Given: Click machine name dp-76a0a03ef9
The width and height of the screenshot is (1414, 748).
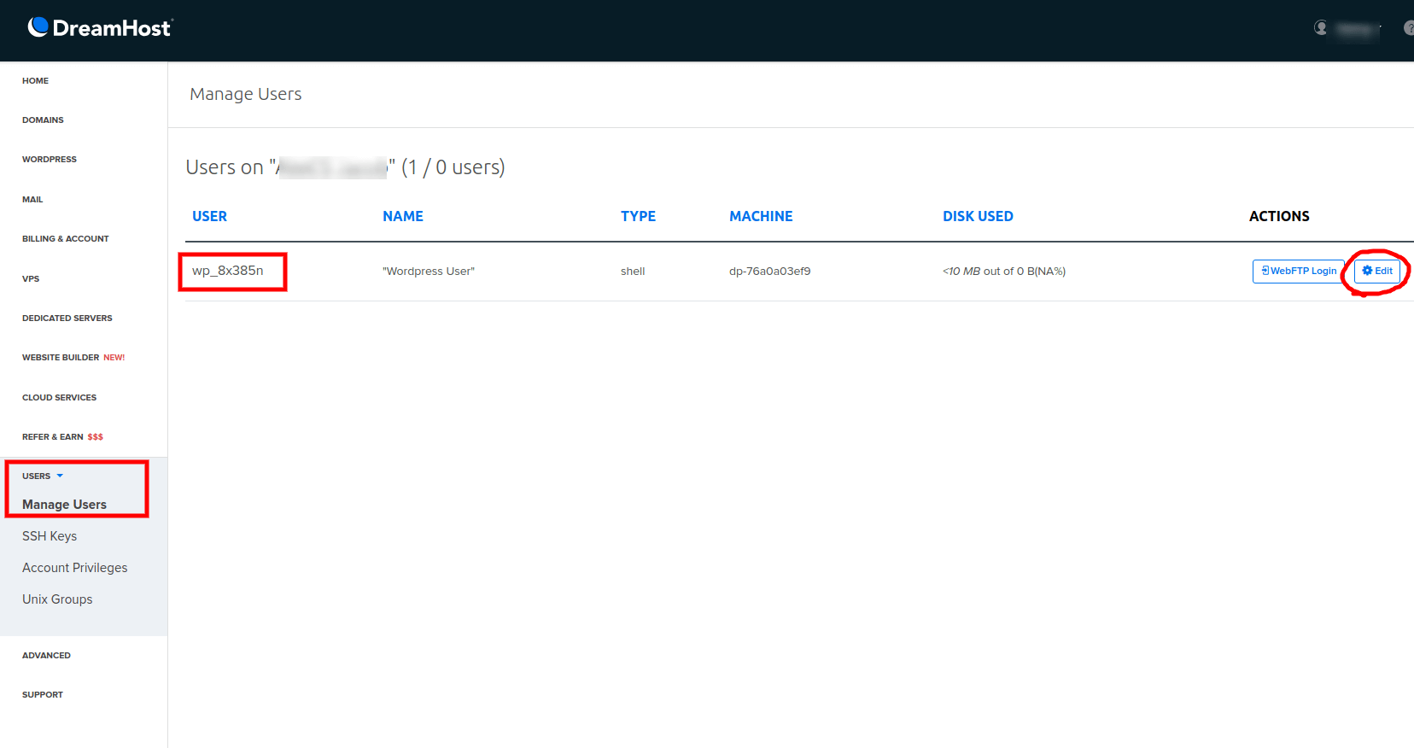Looking at the screenshot, I should 770,272.
